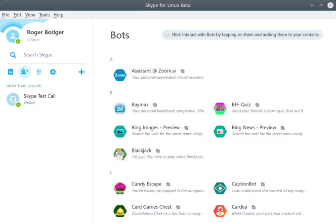The image size is (336, 223).
Task: Click the Bing News bot icon
Action: click(x=220, y=131)
